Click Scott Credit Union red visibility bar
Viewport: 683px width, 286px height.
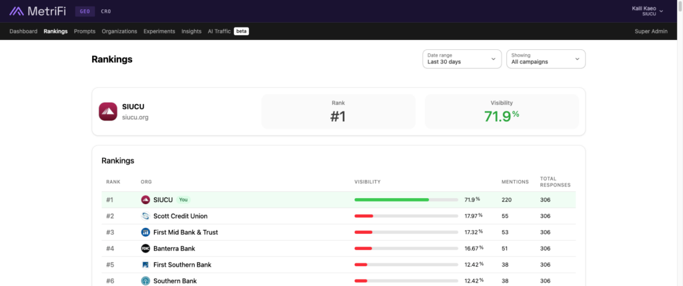click(x=364, y=216)
